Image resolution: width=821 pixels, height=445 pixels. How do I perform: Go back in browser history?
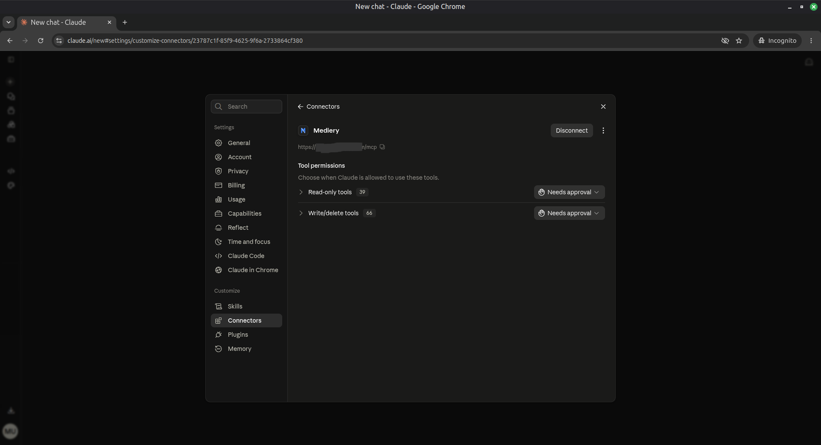coord(10,41)
